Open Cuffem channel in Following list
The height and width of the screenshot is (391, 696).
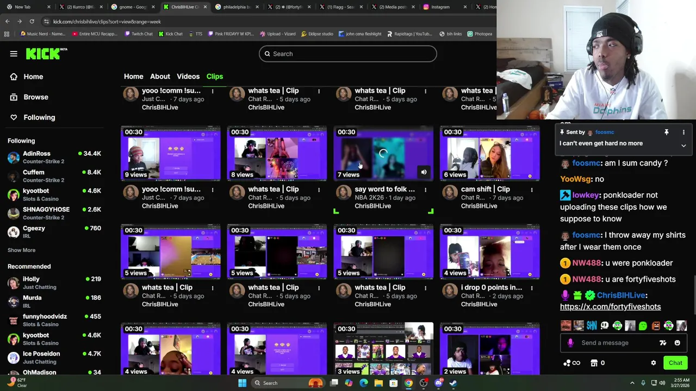(54, 176)
